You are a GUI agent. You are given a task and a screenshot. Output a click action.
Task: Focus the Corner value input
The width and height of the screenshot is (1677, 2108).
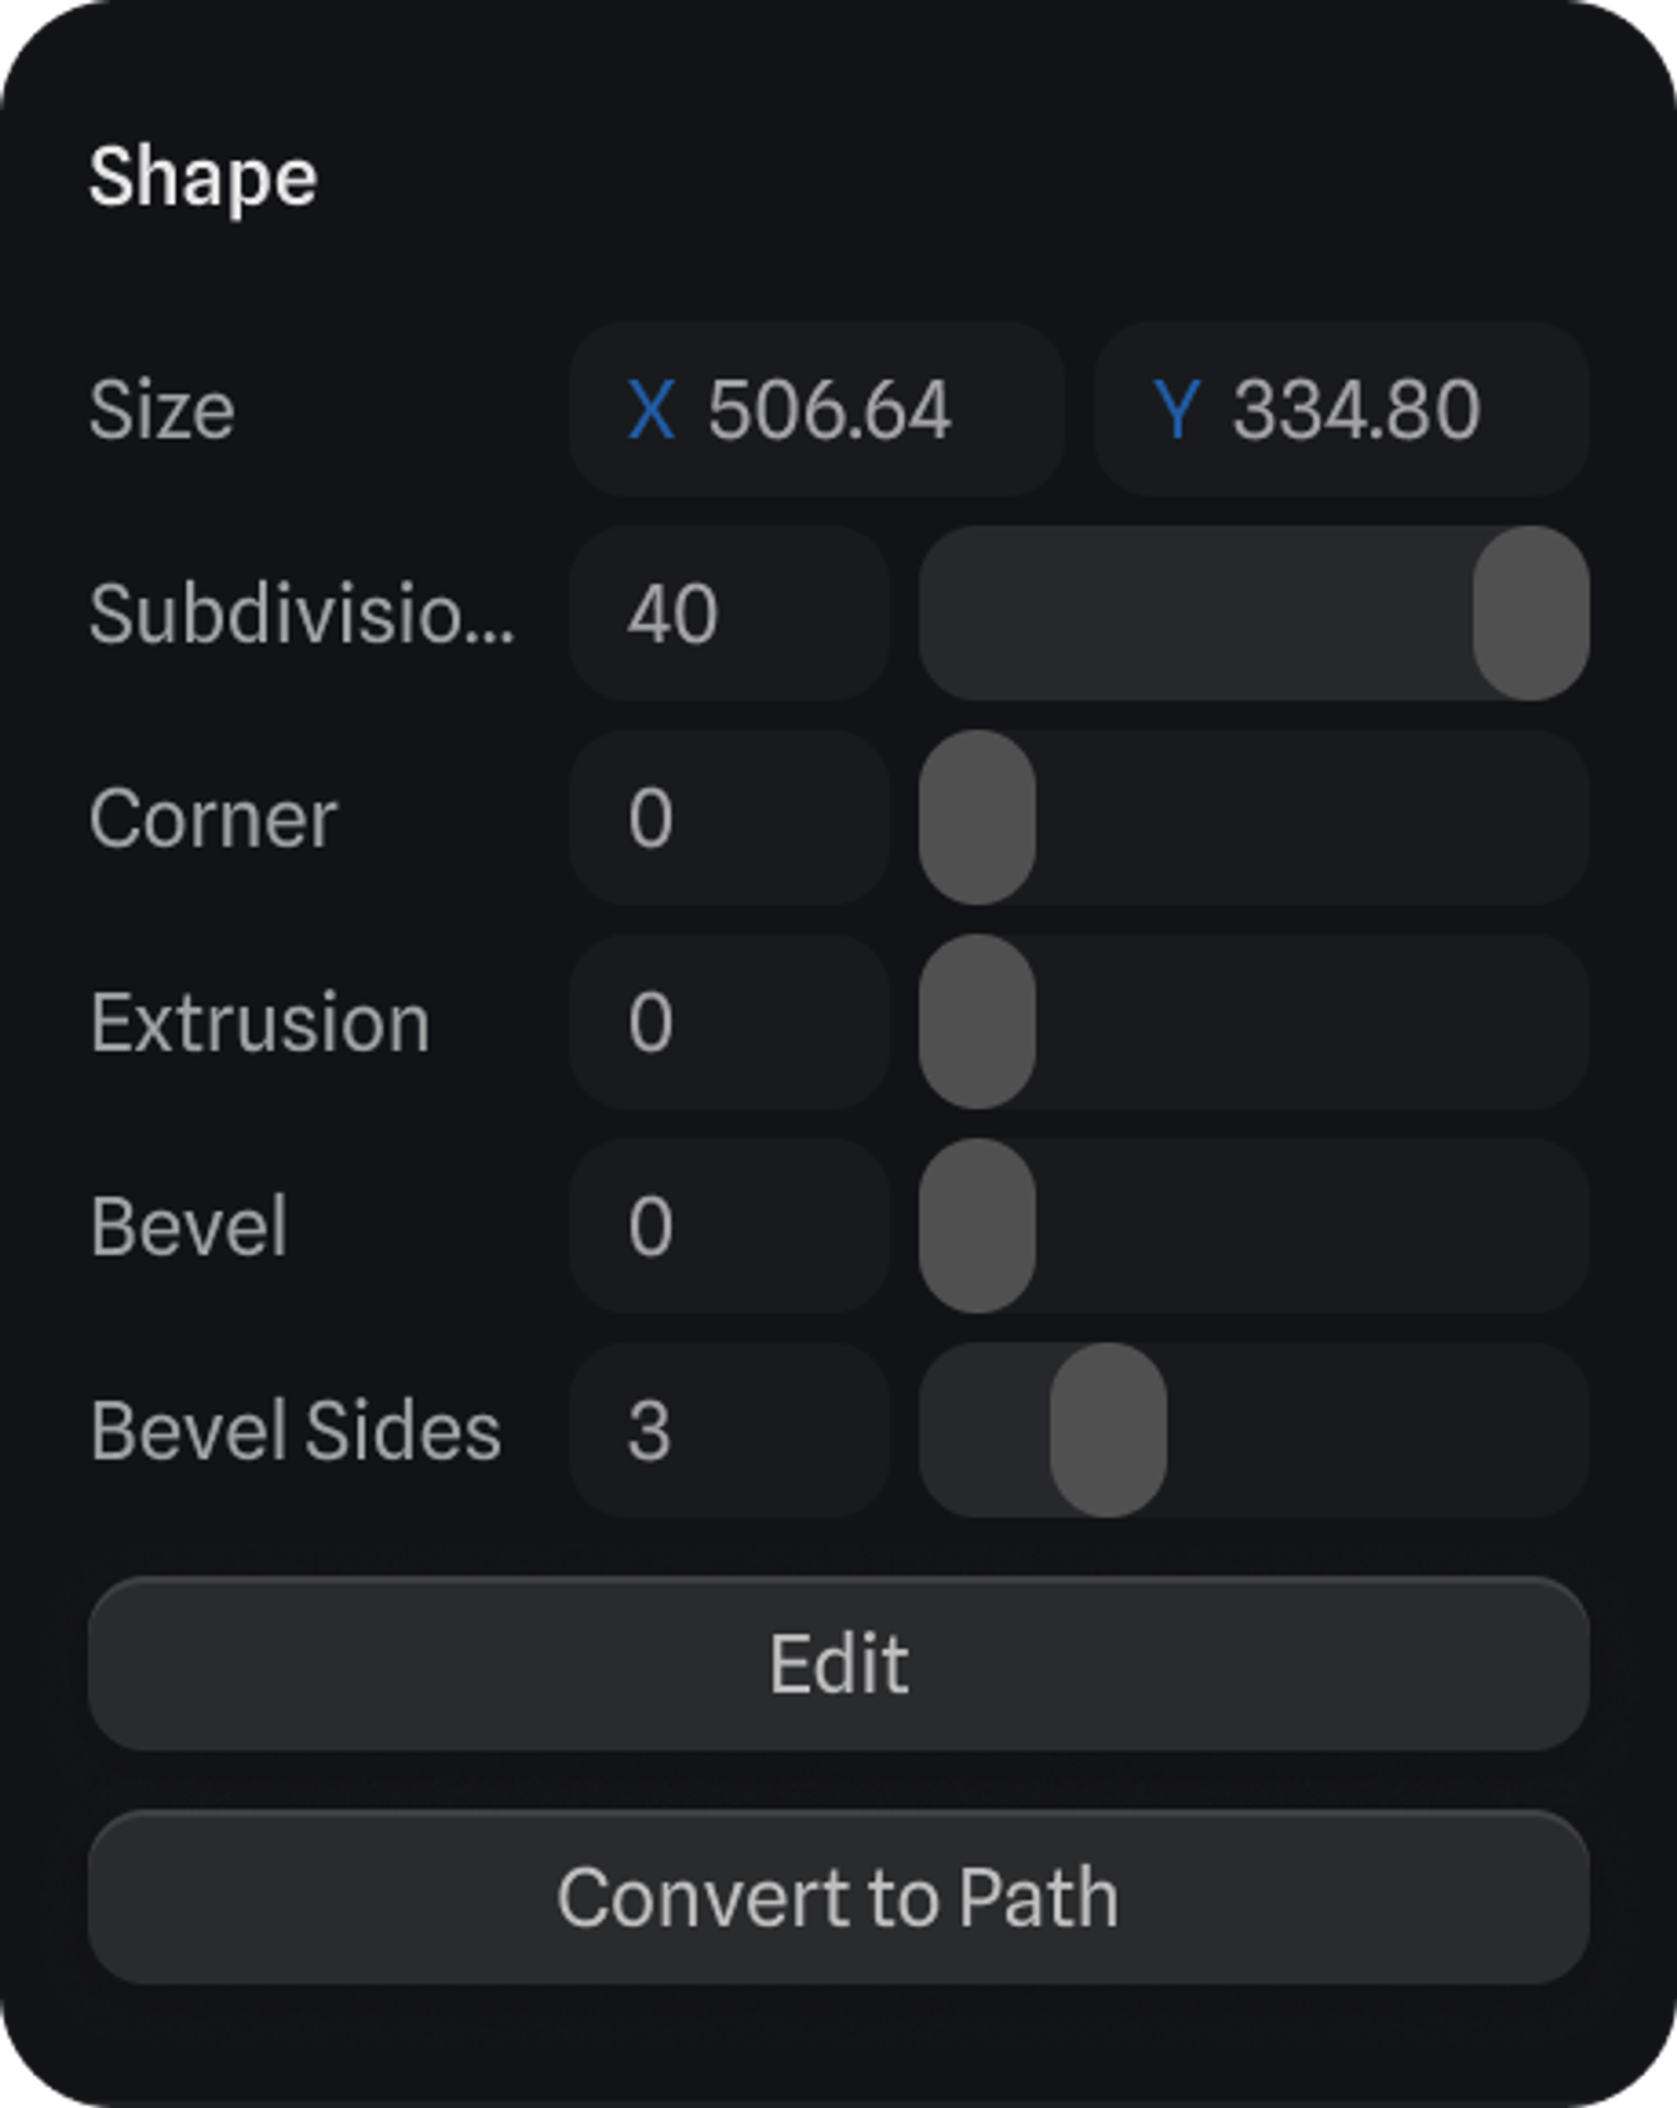tap(729, 819)
